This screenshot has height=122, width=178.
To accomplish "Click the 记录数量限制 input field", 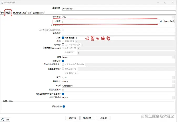I will pos(118,90).
